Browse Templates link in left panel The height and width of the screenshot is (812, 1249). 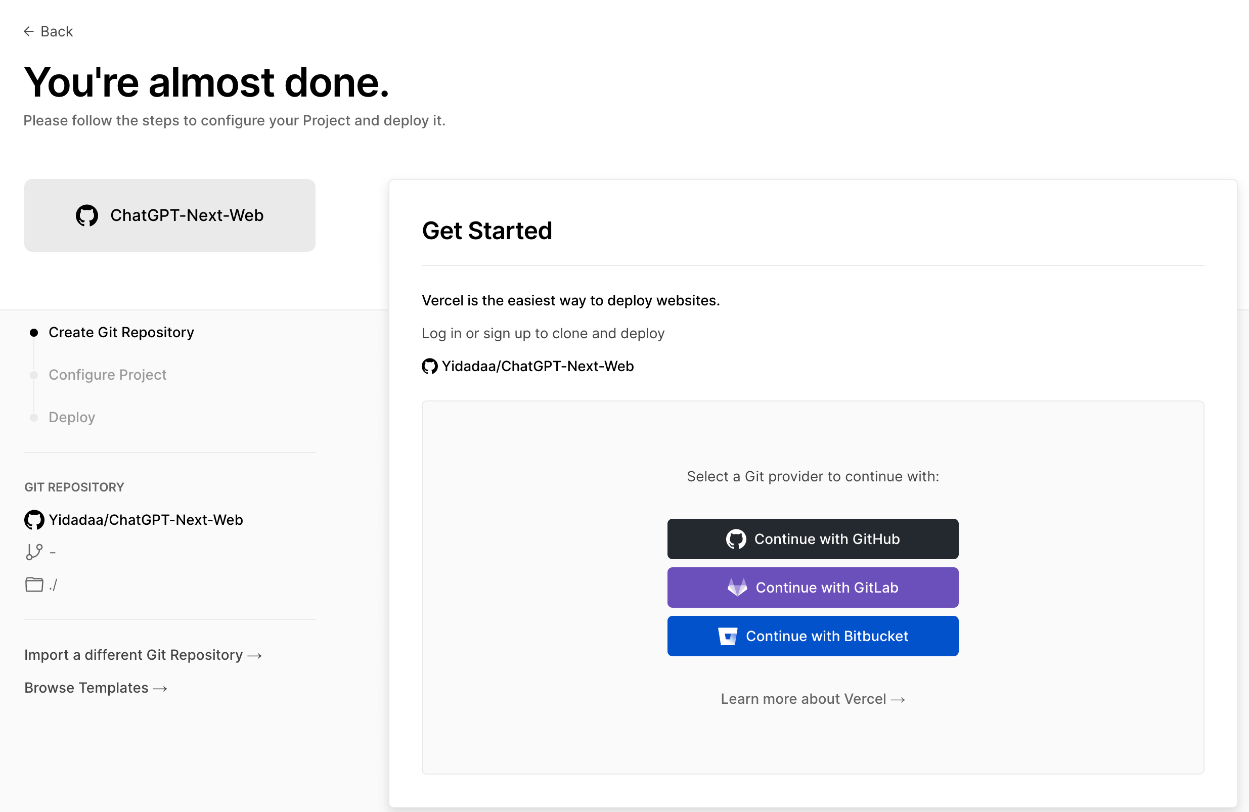[97, 687]
